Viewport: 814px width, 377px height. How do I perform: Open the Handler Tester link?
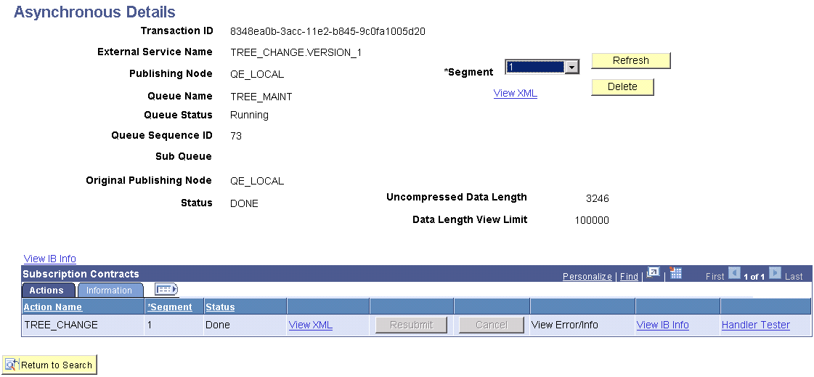tap(755, 325)
